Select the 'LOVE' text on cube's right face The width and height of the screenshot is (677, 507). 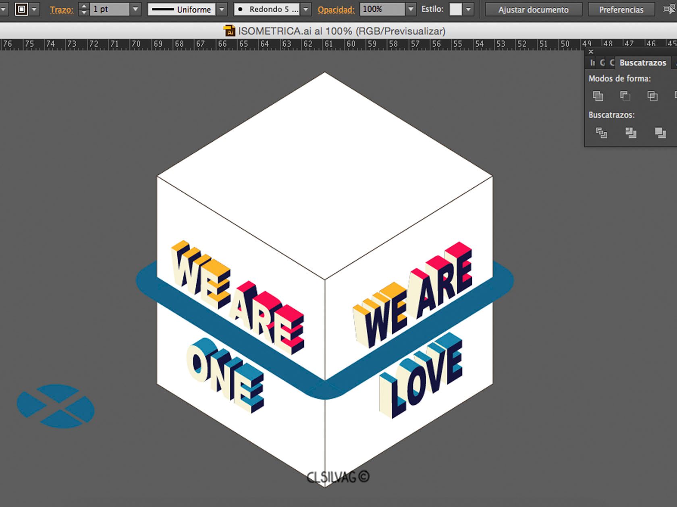pos(420,375)
